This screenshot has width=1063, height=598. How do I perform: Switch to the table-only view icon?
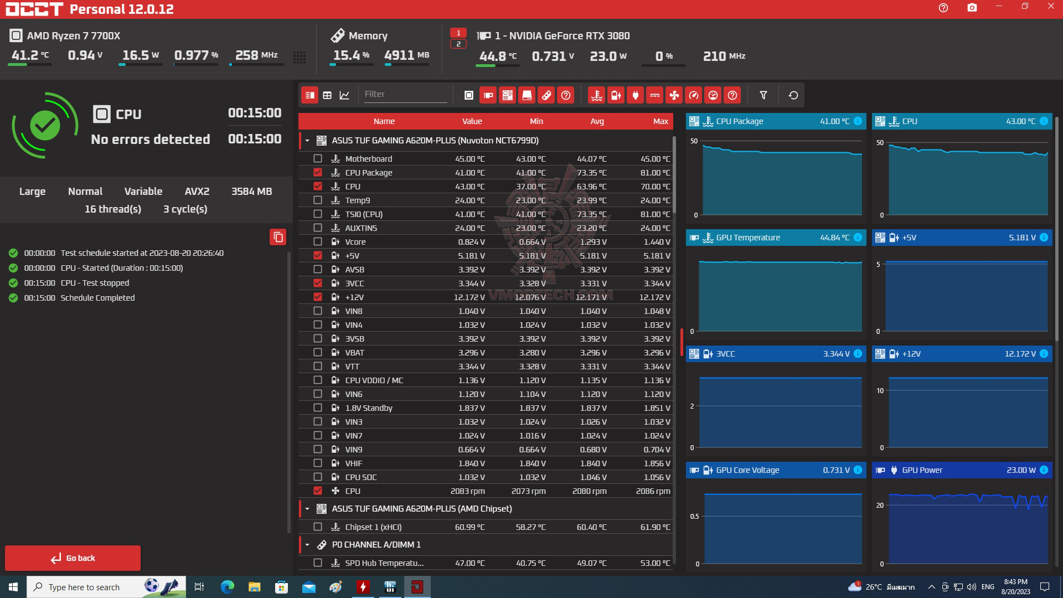[x=327, y=95]
